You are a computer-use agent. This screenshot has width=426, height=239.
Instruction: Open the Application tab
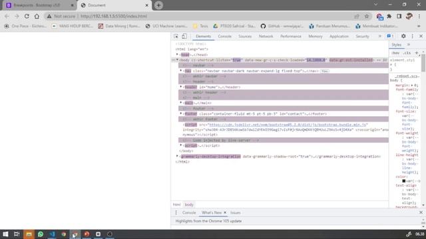(339, 37)
